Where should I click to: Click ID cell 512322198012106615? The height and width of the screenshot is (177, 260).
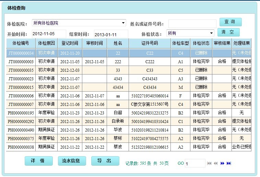[x=150, y=147]
